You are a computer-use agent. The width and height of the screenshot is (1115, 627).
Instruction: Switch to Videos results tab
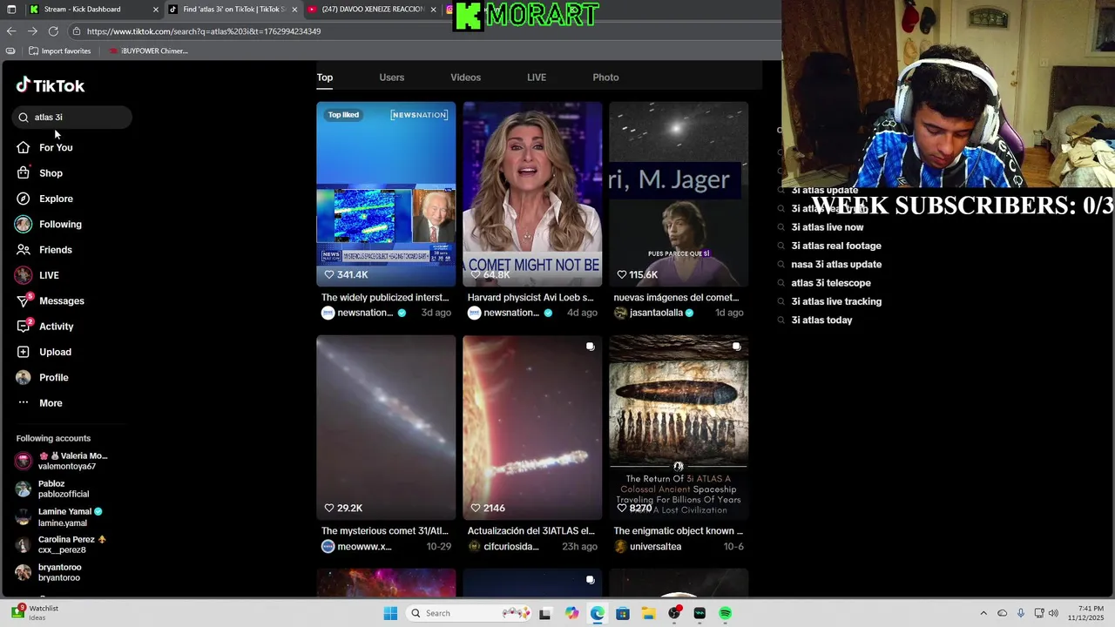[465, 78]
